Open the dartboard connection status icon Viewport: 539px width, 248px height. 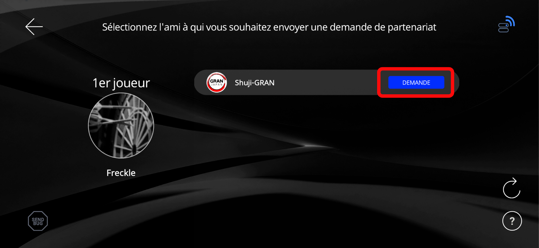(x=506, y=24)
